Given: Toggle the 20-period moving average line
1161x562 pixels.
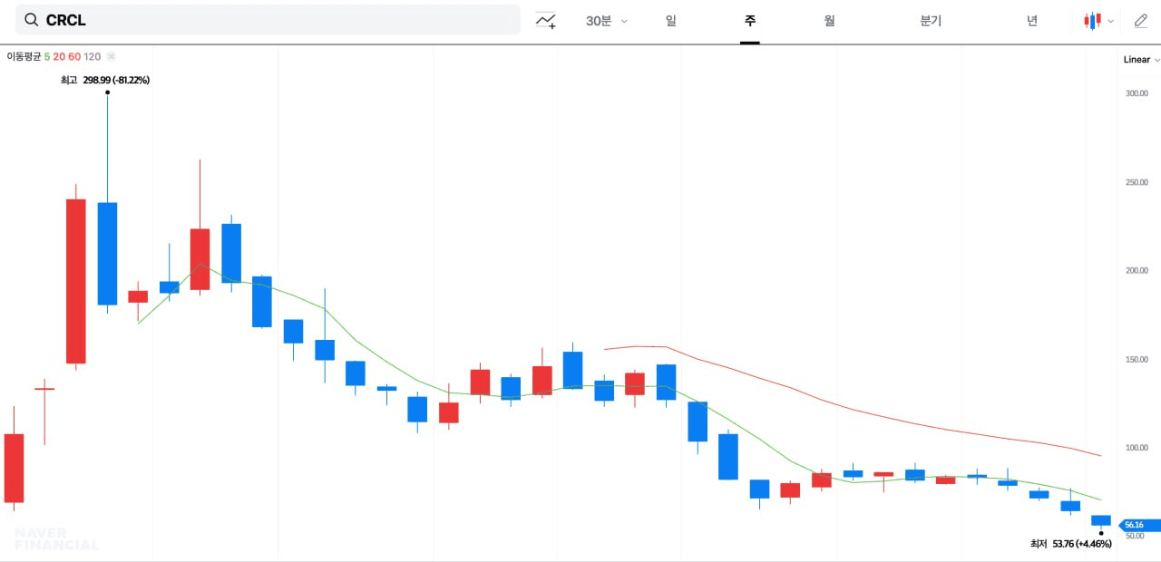Looking at the screenshot, I should click(59, 56).
